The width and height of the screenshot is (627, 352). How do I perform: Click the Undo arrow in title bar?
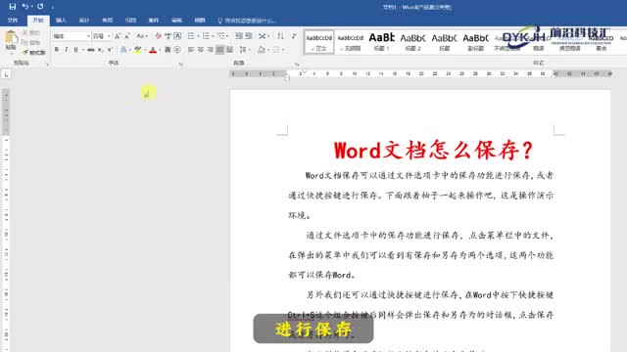25,7
